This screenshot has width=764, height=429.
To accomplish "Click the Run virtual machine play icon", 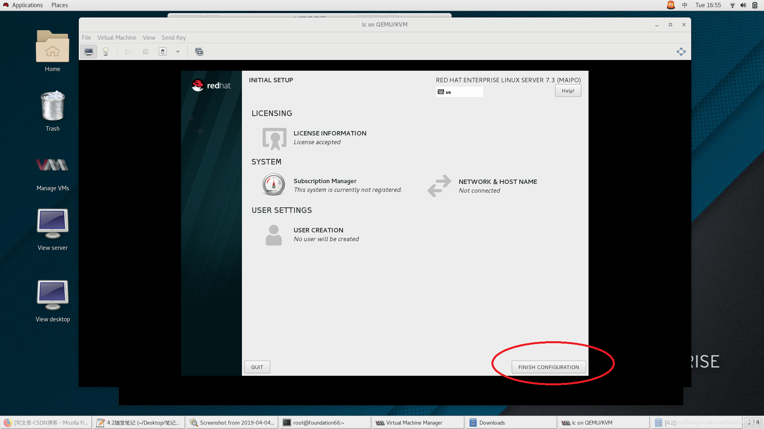I will (x=128, y=52).
